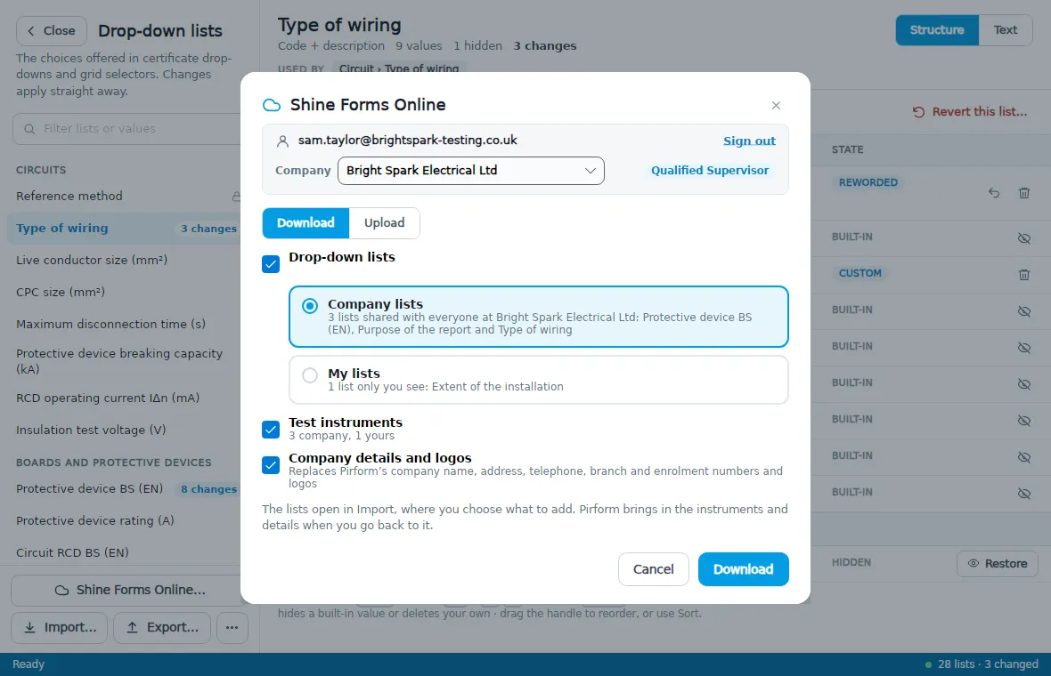The height and width of the screenshot is (676, 1051).
Task: Switch to the Text view
Action: pos(1005,30)
